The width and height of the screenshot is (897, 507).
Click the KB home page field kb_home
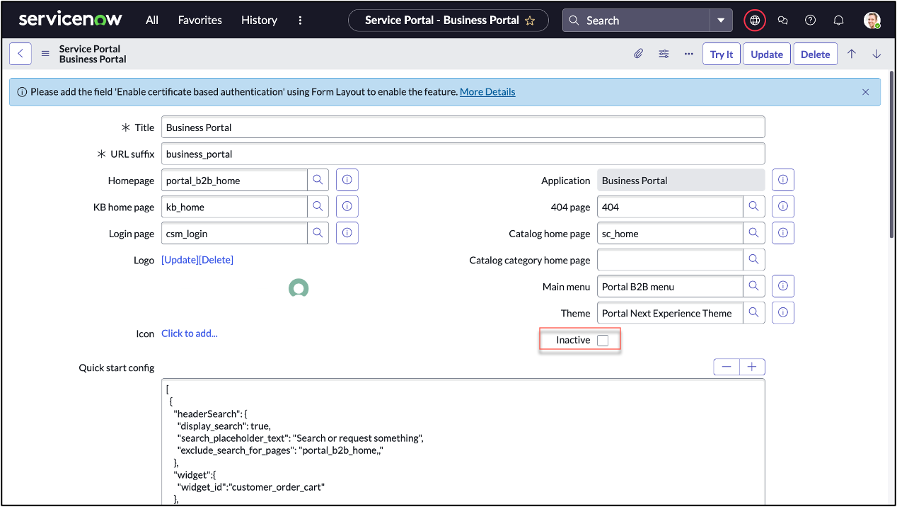pos(234,207)
